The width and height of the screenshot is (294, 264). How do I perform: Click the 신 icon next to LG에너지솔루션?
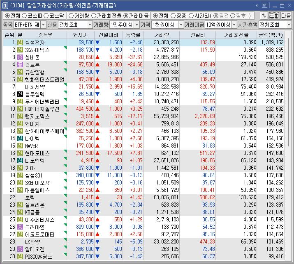(20, 109)
